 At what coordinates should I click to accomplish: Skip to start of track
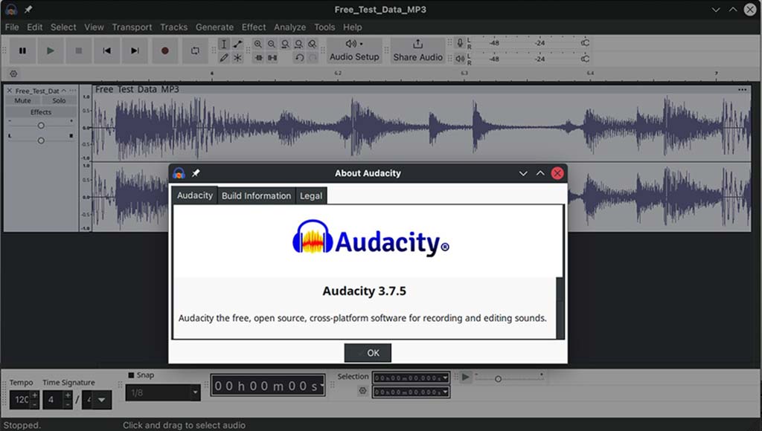pyautogui.click(x=106, y=51)
